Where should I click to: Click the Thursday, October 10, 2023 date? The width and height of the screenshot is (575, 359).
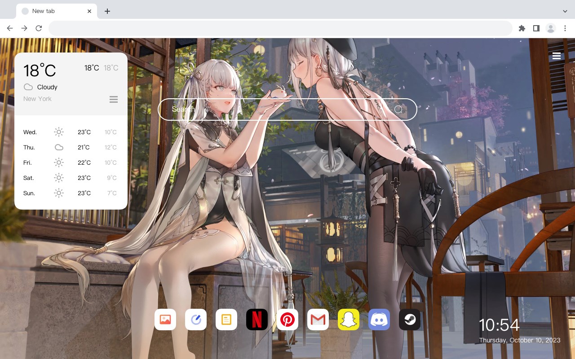(520, 340)
